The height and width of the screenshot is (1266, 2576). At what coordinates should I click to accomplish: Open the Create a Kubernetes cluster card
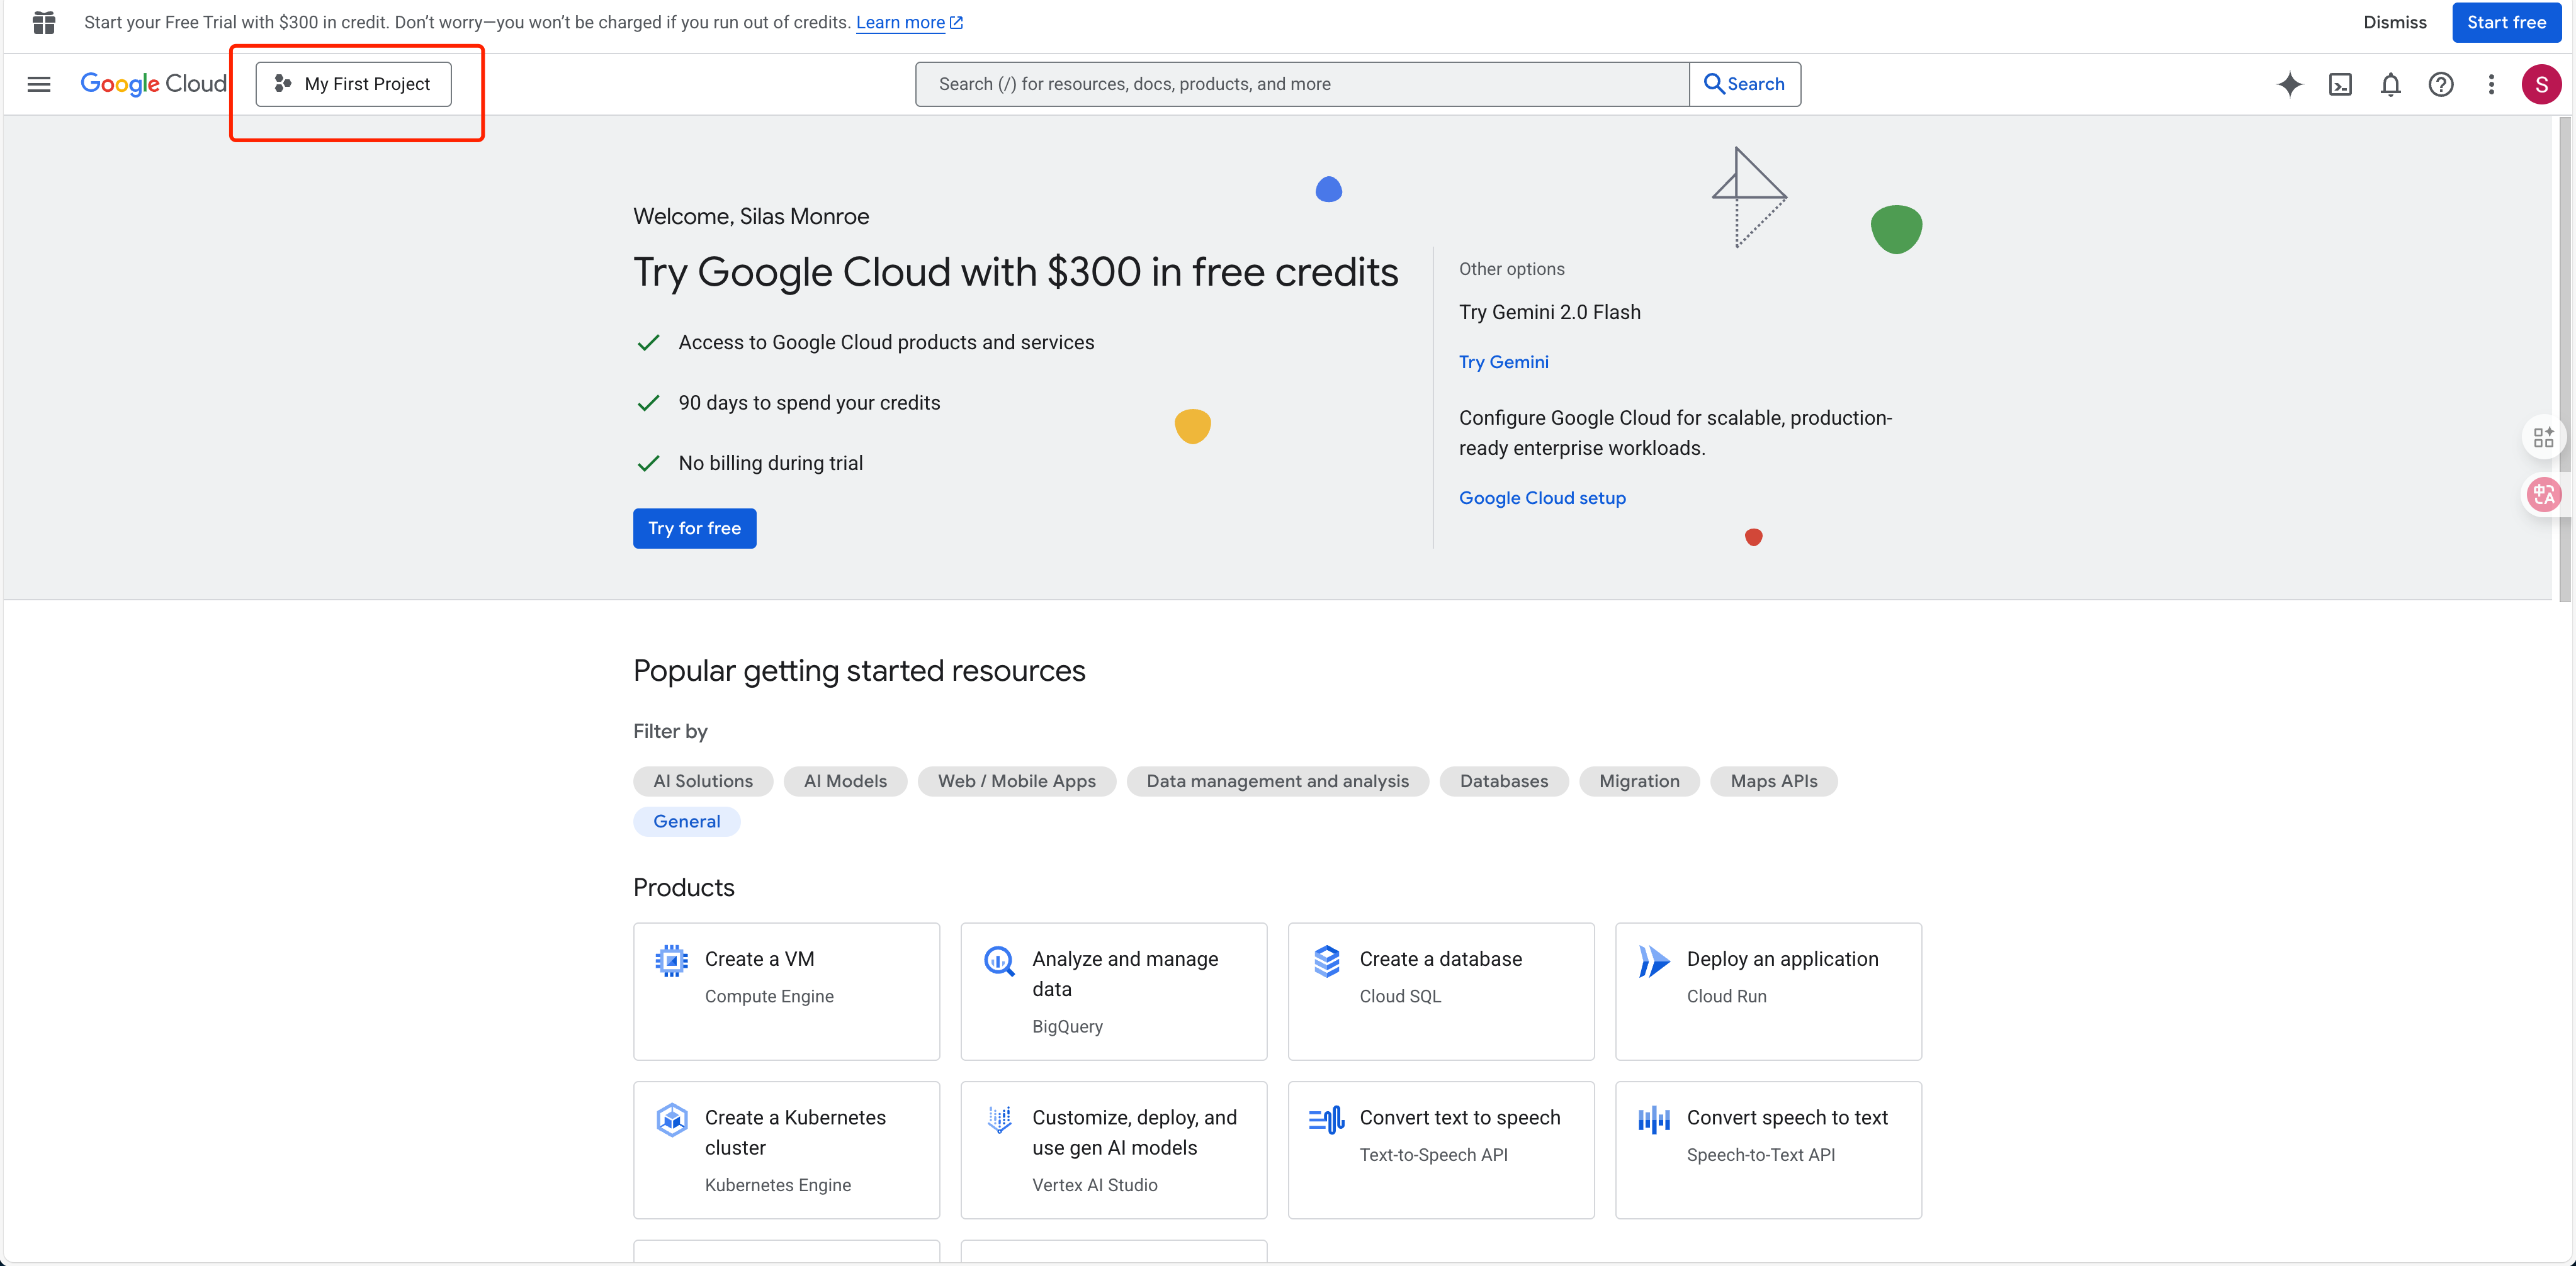[x=786, y=1150]
